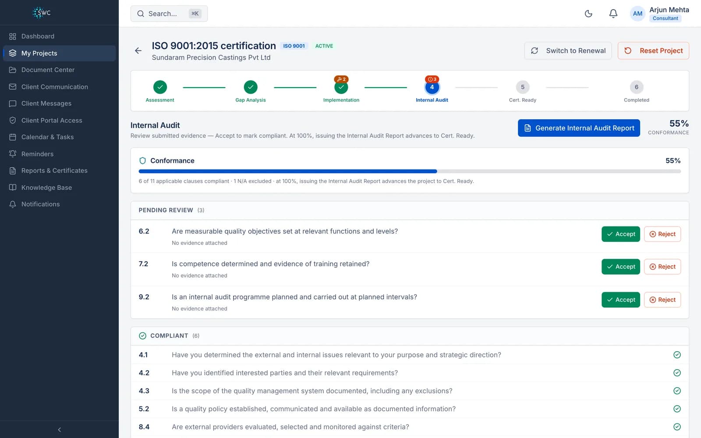Image resolution: width=701 pixels, height=438 pixels.
Task: Open the Document Center page
Action: coord(59,70)
